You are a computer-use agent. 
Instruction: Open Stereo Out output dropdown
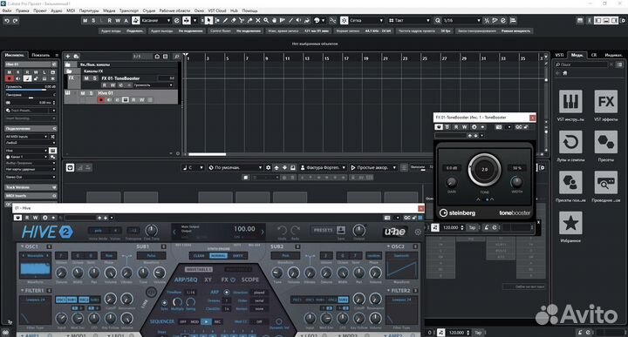[x=31, y=177]
